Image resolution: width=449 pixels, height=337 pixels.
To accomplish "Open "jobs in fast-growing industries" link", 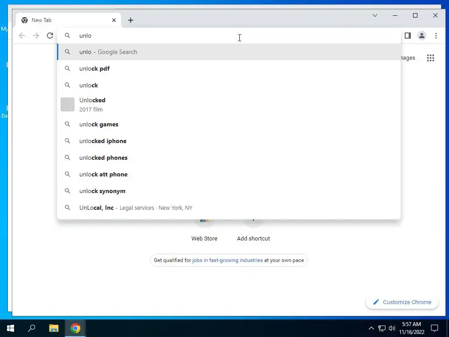I will 228,260.
